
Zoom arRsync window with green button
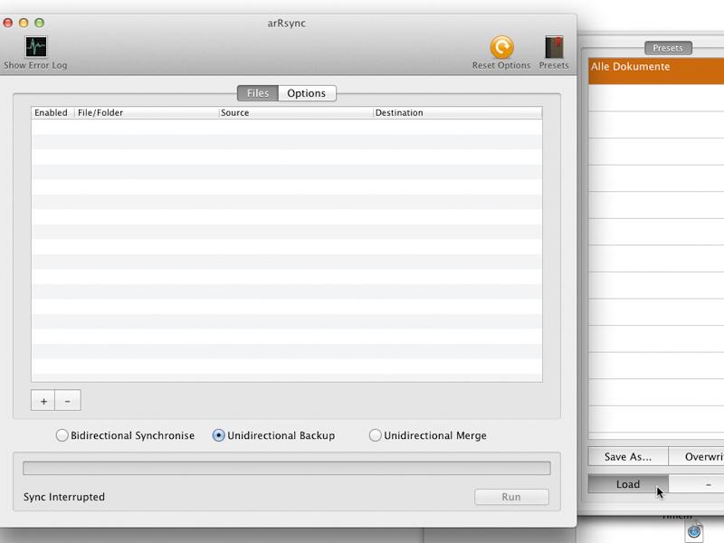39,23
